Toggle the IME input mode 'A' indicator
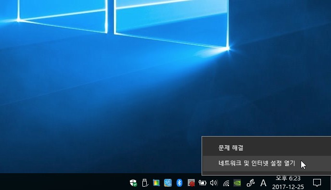Viewport: 331px width, 190px height. (263, 183)
